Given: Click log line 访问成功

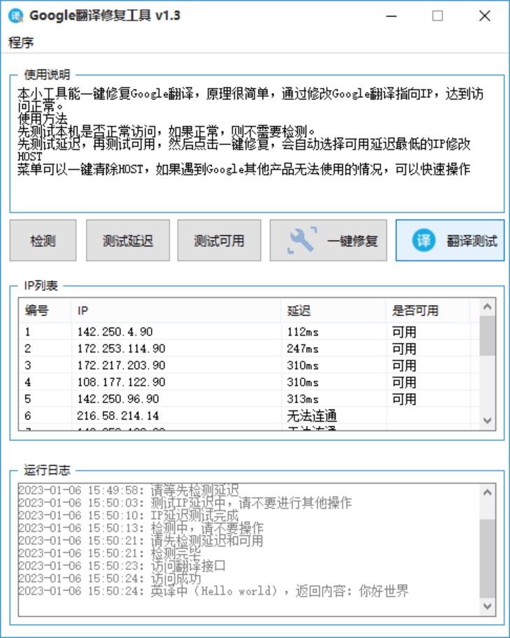Looking at the screenshot, I should coord(110,578).
